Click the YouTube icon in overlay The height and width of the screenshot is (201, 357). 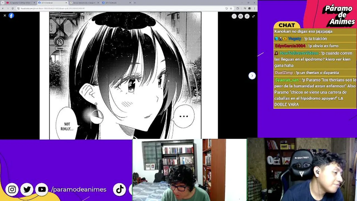click(42, 190)
